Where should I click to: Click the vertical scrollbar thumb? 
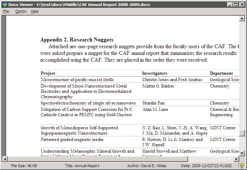[x=242, y=133]
